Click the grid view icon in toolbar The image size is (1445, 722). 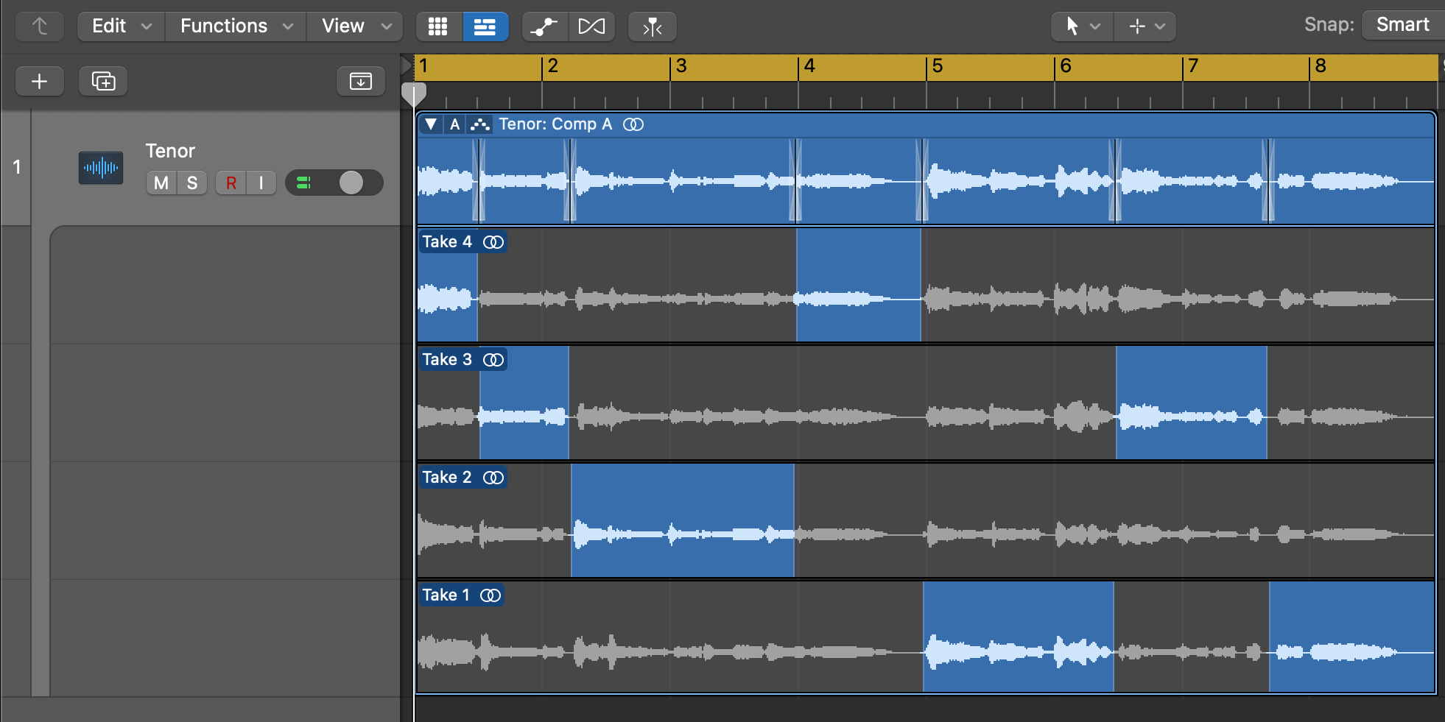(x=438, y=26)
